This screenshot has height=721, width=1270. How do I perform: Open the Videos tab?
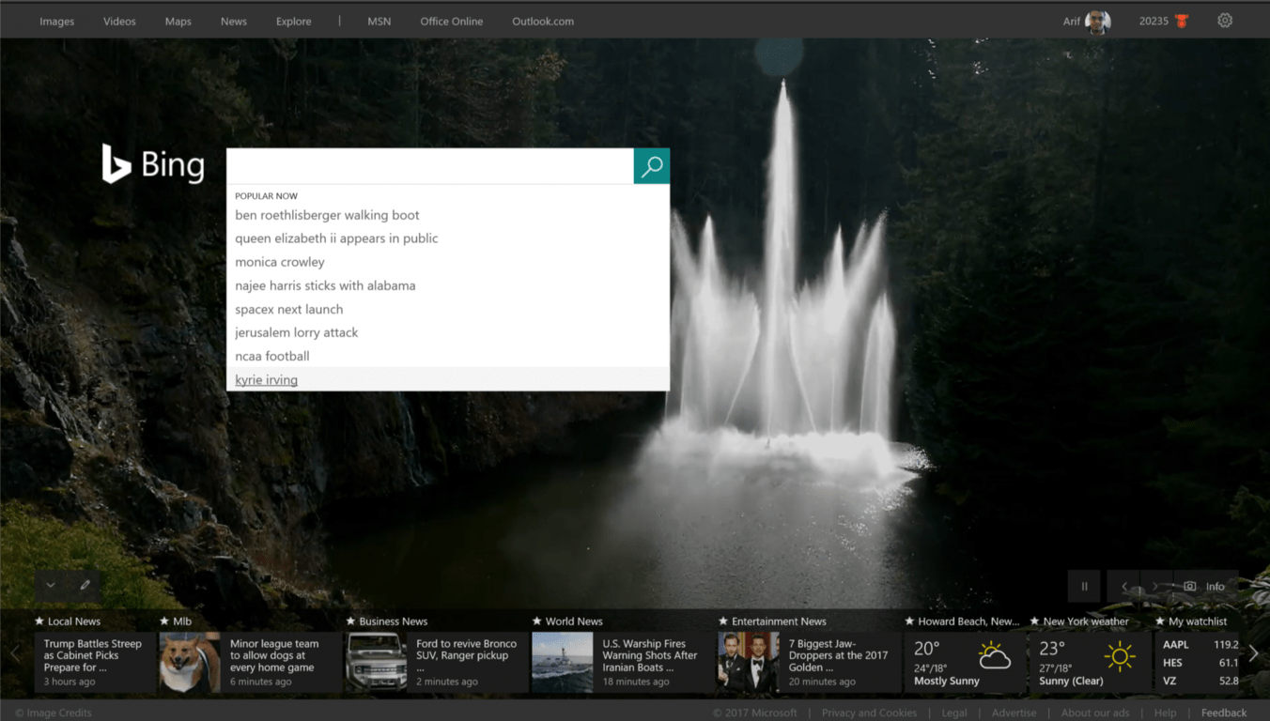pos(119,22)
